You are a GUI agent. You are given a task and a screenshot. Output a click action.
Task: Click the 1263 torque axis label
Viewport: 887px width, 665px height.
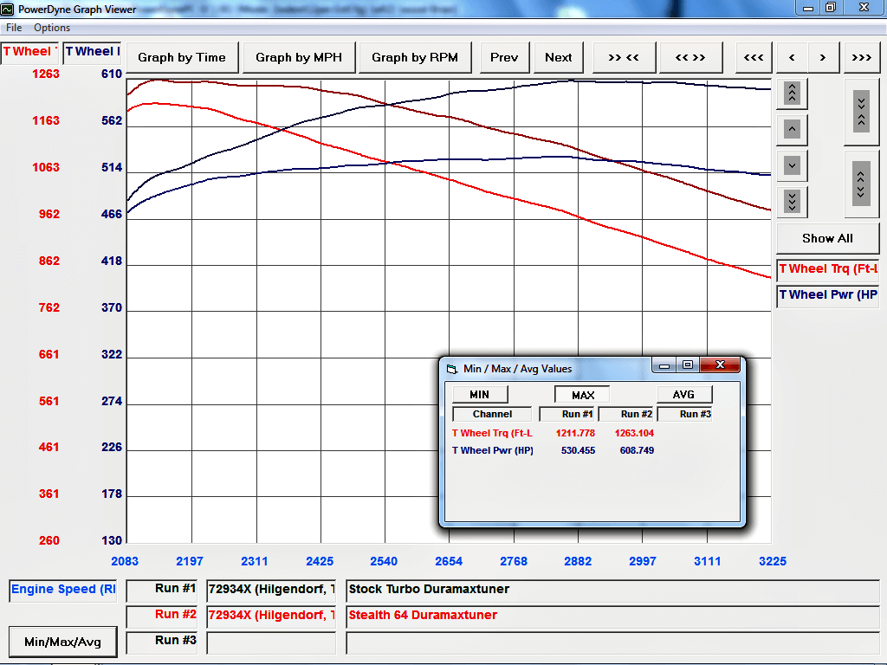click(x=45, y=74)
